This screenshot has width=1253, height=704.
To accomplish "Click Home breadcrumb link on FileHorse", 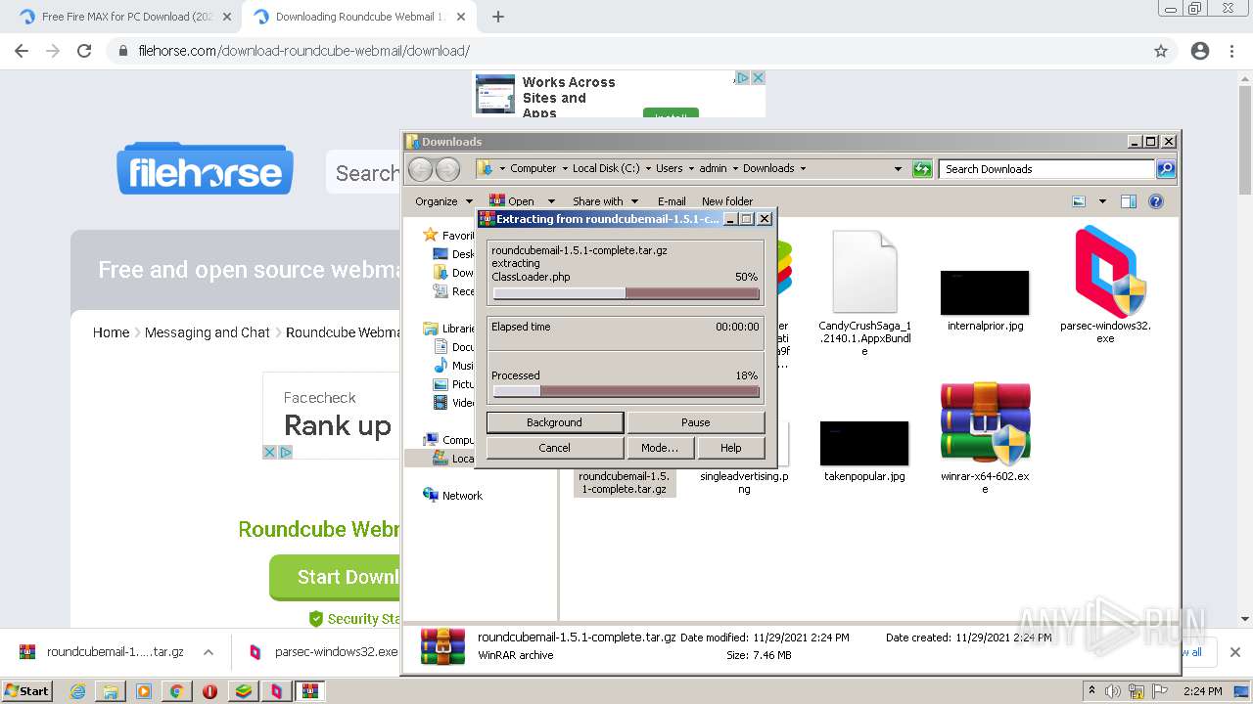I will 111,332.
